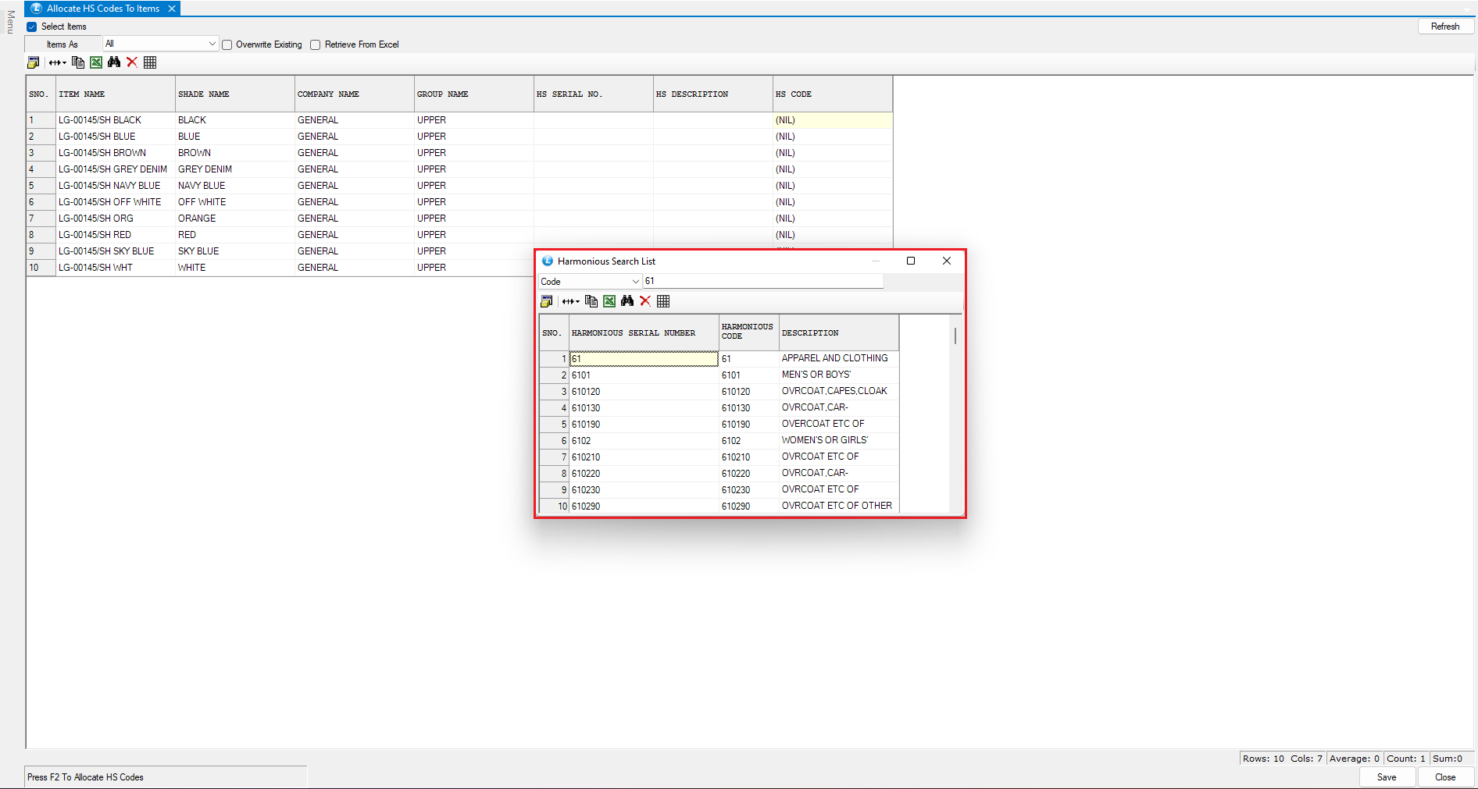
Task: Click the binoculars search icon in main toolbar
Action: pos(114,62)
